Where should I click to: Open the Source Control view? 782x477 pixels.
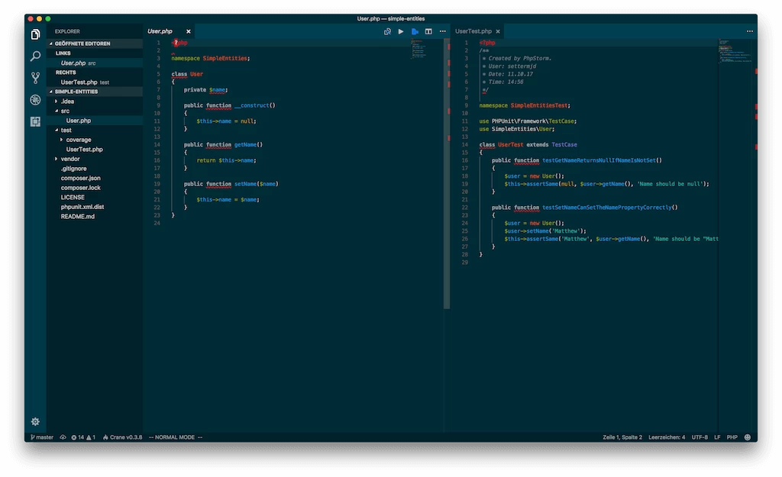click(x=35, y=78)
